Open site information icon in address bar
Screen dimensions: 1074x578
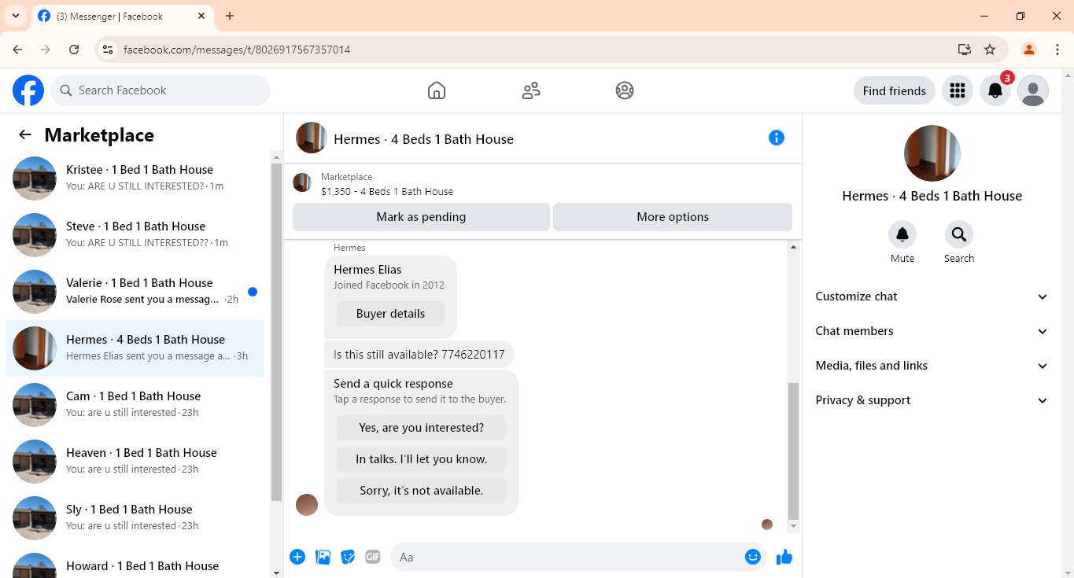pyautogui.click(x=109, y=50)
